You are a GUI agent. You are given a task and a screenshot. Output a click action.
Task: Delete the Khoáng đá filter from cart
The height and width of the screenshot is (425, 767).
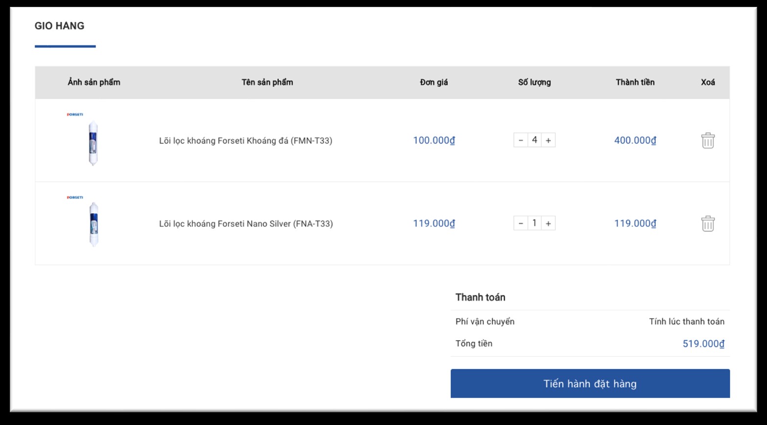click(708, 141)
